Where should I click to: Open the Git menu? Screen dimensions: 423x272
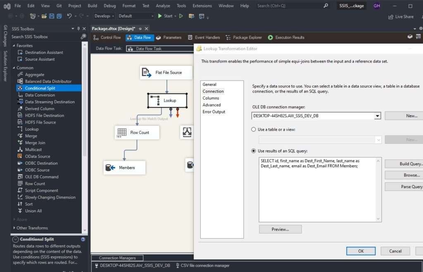click(59, 6)
